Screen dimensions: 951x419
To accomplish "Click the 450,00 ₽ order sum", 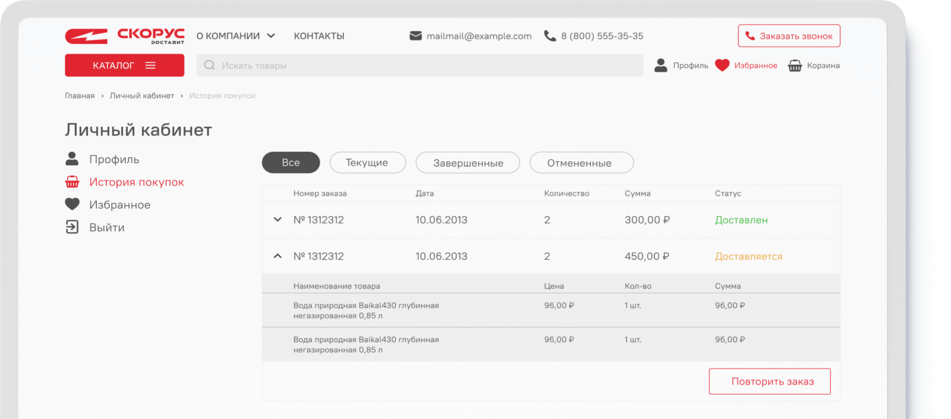I will click(x=647, y=256).
